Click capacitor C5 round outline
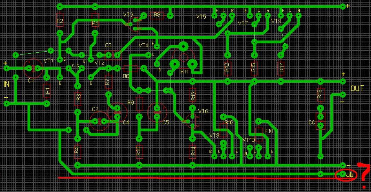 [157, 112]
